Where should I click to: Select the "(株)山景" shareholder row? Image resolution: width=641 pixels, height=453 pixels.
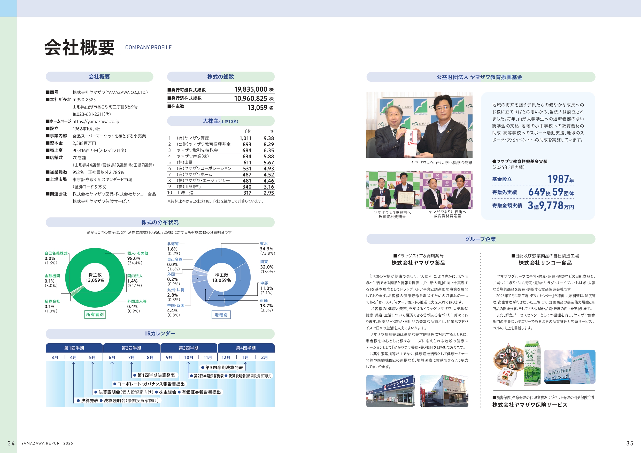[221, 162]
